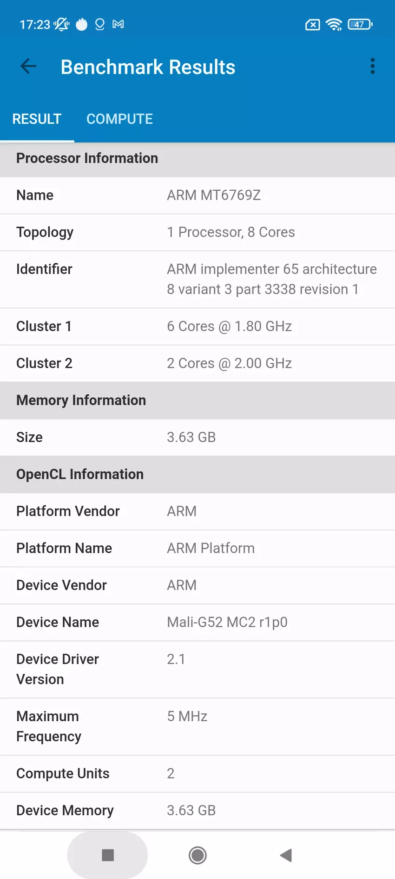Tap the Maximum Frequency row
Image resolution: width=395 pixels, height=879 pixels.
tap(197, 726)
